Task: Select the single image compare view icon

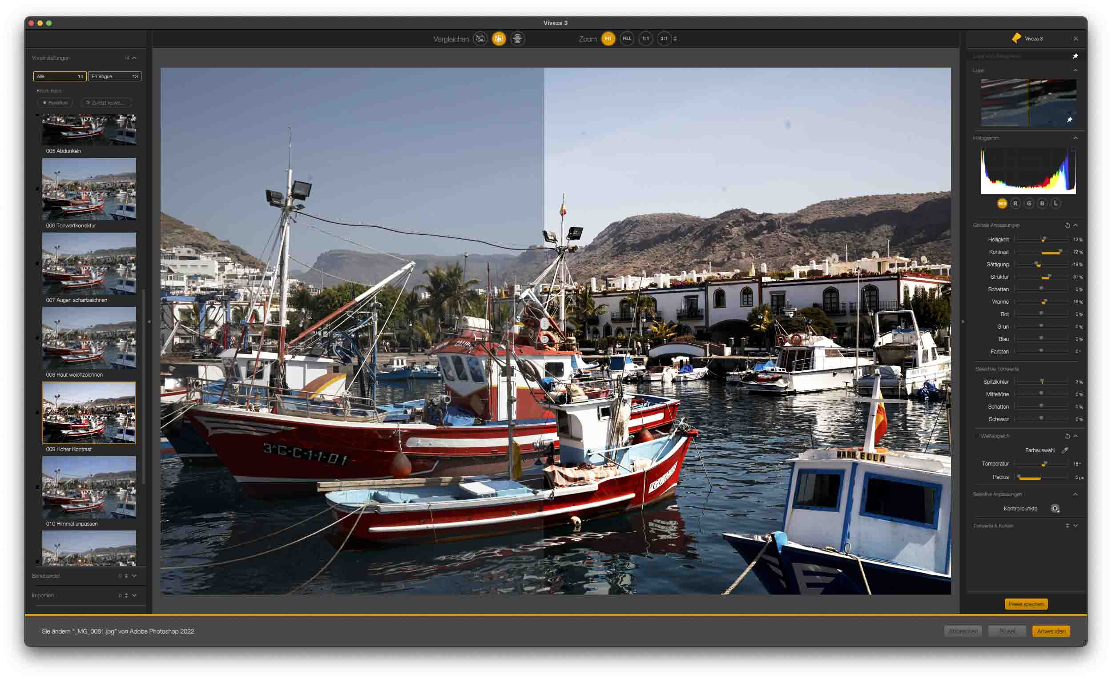Action: (480, 39)
